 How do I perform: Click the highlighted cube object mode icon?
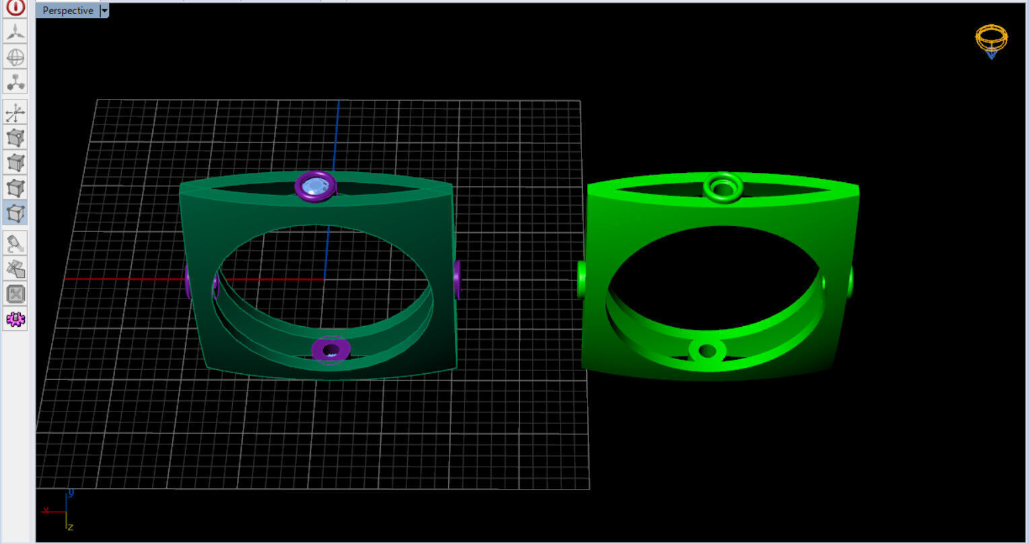[15, 213]
